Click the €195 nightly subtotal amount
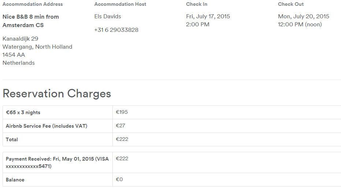Image resolution: width=341 pixels, height=191 pixels. [122, 112]
